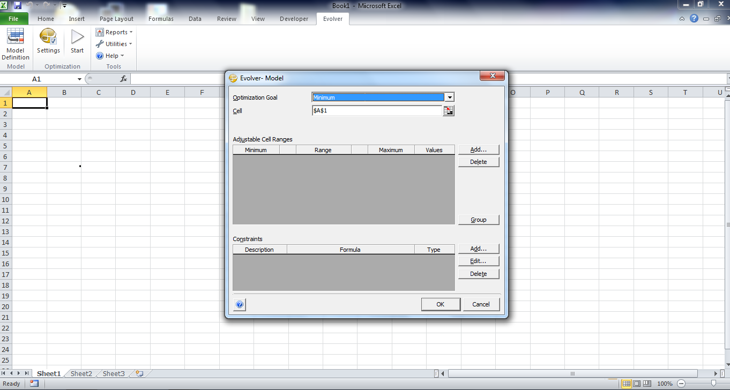The height and width of the screenshot is (390, 730).
Task: Switch to Page Layout view icon
Action: [637, 384]
